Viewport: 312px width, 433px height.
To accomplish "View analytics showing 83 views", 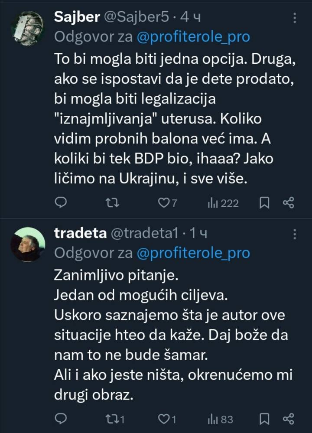I will (x=221, y=419).
